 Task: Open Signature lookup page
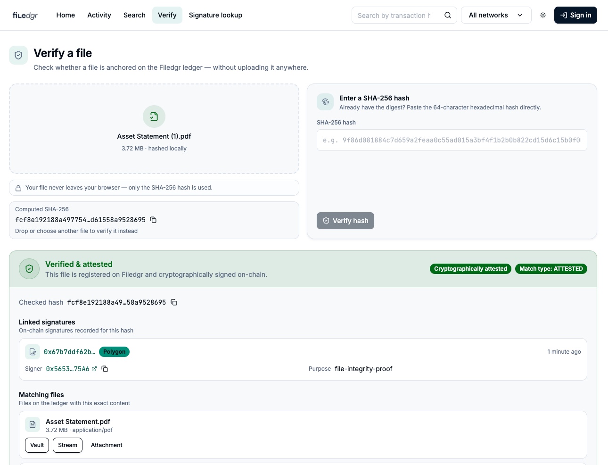[x=215, y=15]
